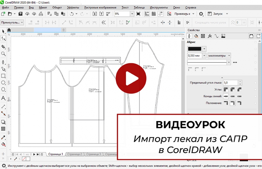
Task: Select the Text tool
Action: click(3, 98)
